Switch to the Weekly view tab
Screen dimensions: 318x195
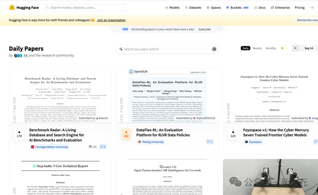pos(257,48)
